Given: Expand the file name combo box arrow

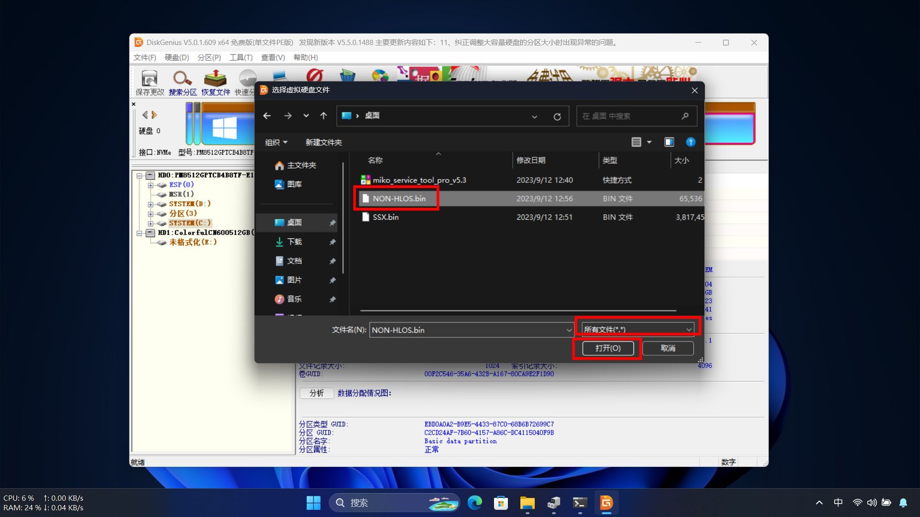Looking at the screenshot, I should 569,330.
